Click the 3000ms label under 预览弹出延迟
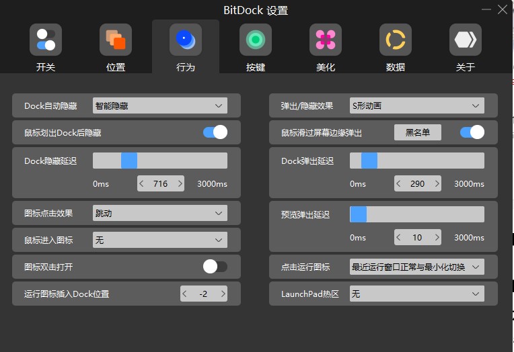514x352 pixels. point(469,237)
